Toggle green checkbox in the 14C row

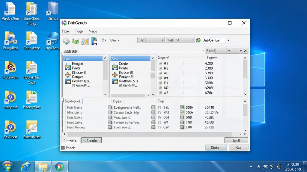(182, 107)
